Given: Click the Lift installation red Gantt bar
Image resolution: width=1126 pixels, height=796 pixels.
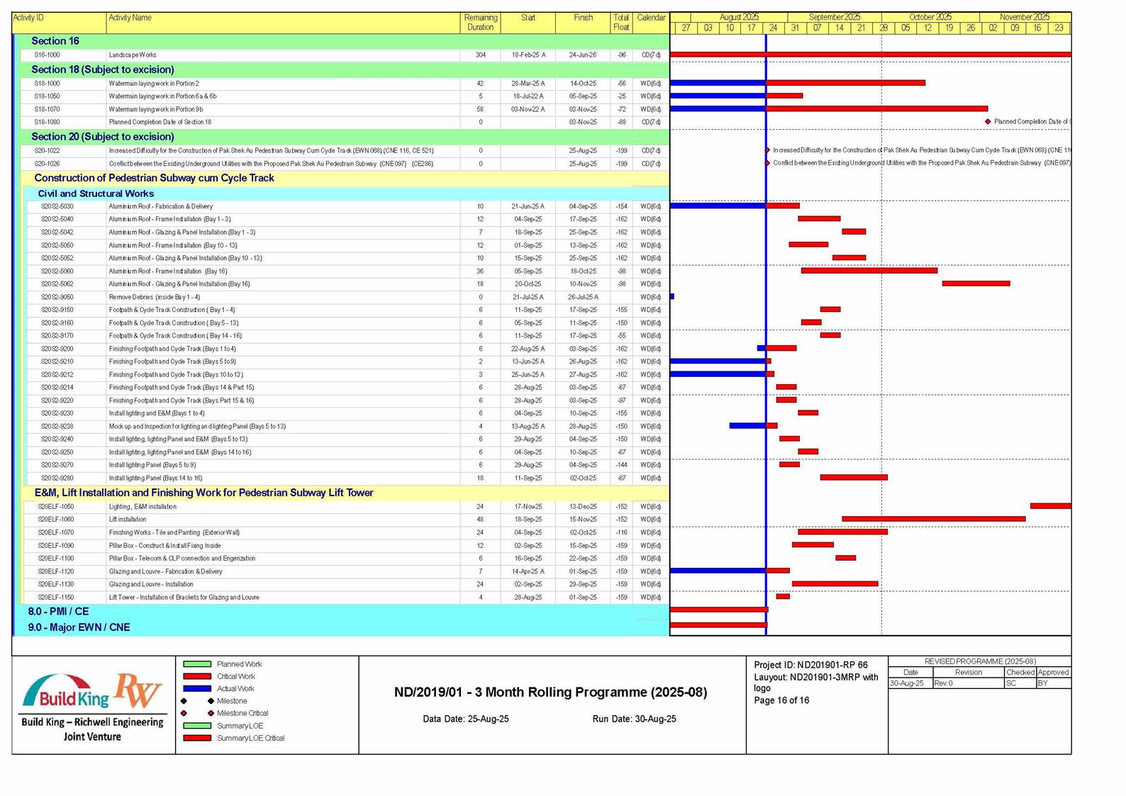Looking at the screenshot, I should point(934,519).
